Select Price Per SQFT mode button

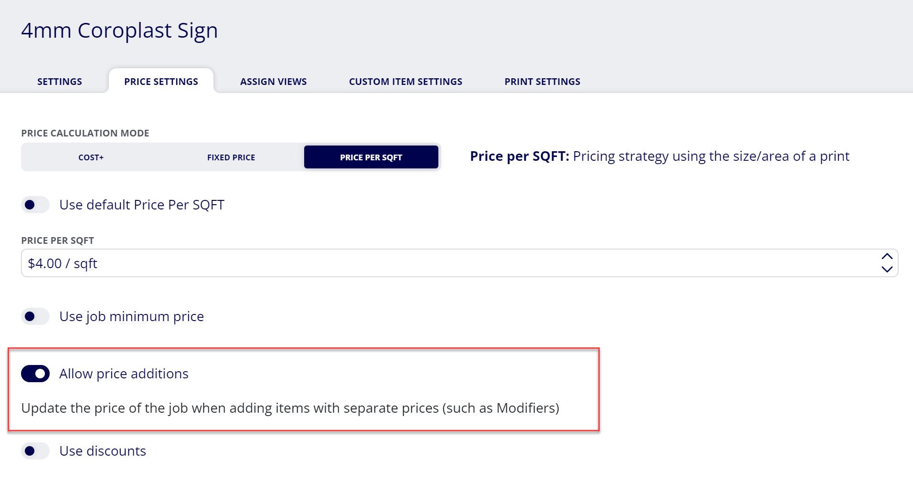tap(371, 157)
